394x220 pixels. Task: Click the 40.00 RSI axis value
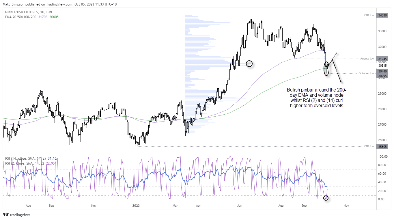pyautogui.click(x=383, y=182)
